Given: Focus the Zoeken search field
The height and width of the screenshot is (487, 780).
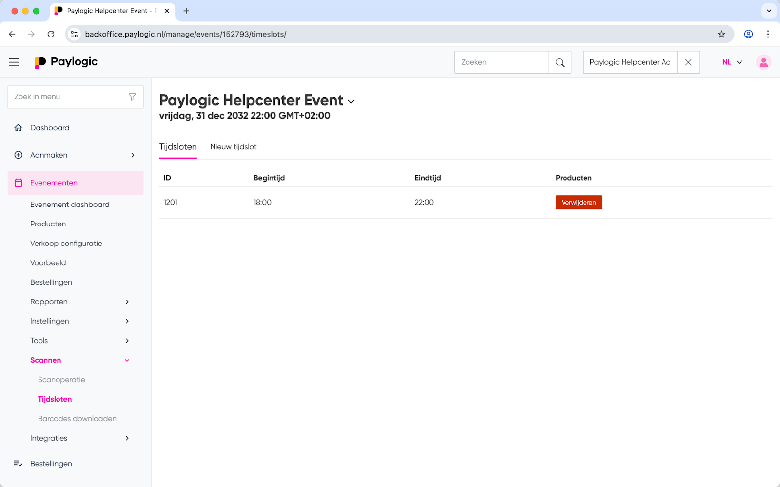Looking at the screenshot, I should click(502, 62).
